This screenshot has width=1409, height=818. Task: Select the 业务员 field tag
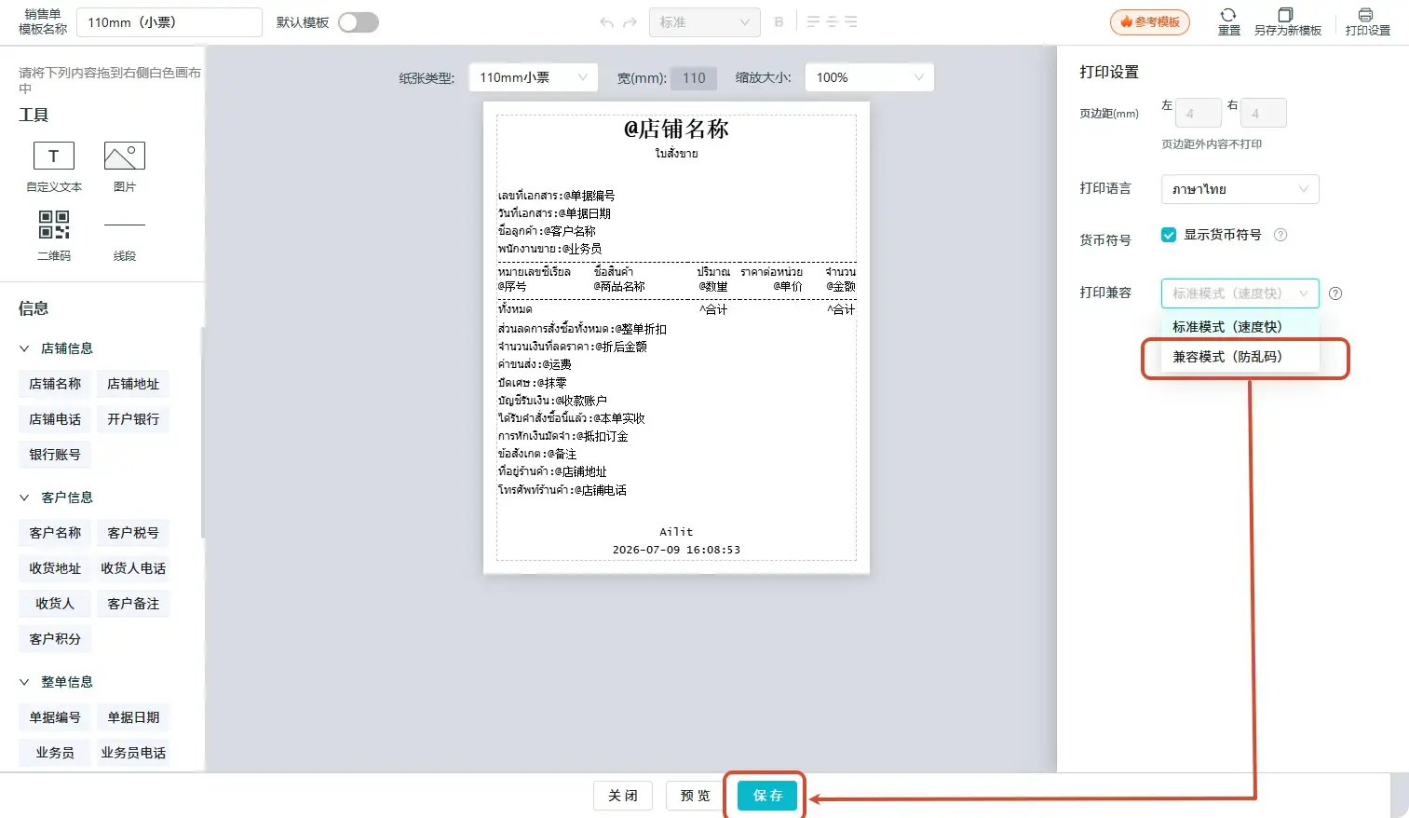55,753
